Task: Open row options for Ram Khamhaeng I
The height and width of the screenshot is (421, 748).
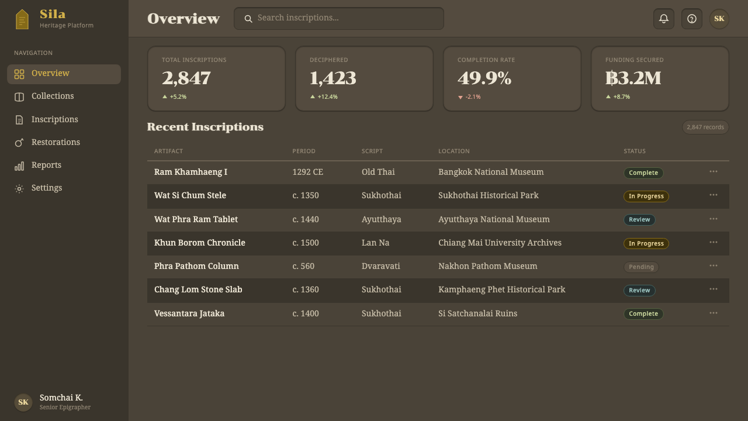Action: (714, 171)
